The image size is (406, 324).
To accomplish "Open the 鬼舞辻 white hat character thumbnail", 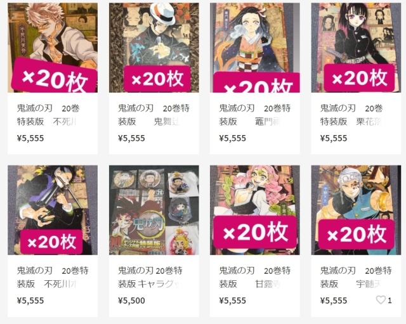I will coord(154,48).
